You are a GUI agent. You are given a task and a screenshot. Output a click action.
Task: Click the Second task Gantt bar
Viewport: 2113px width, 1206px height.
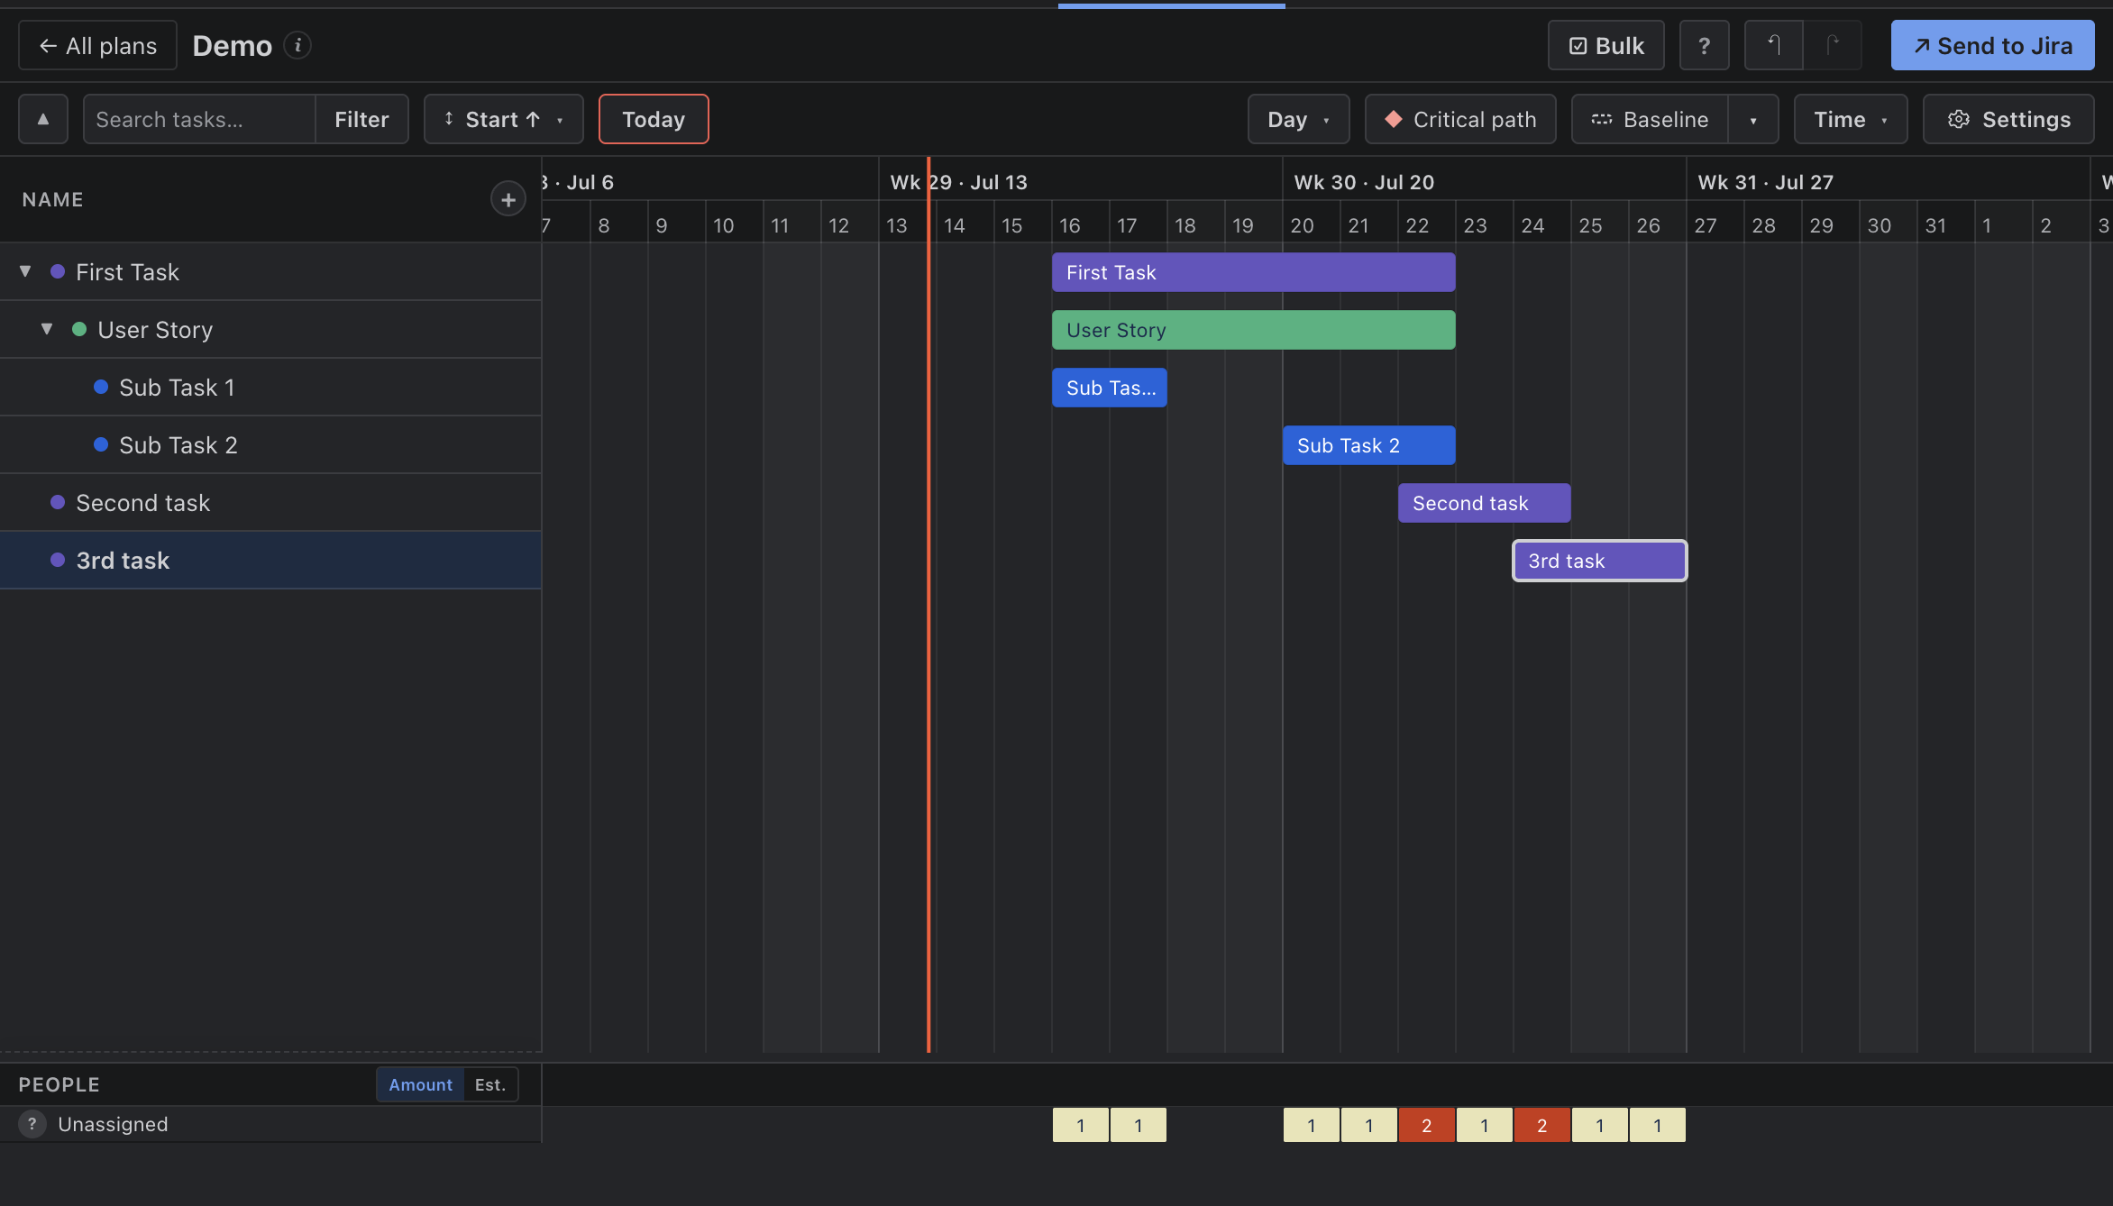(x=1484, y=503)
